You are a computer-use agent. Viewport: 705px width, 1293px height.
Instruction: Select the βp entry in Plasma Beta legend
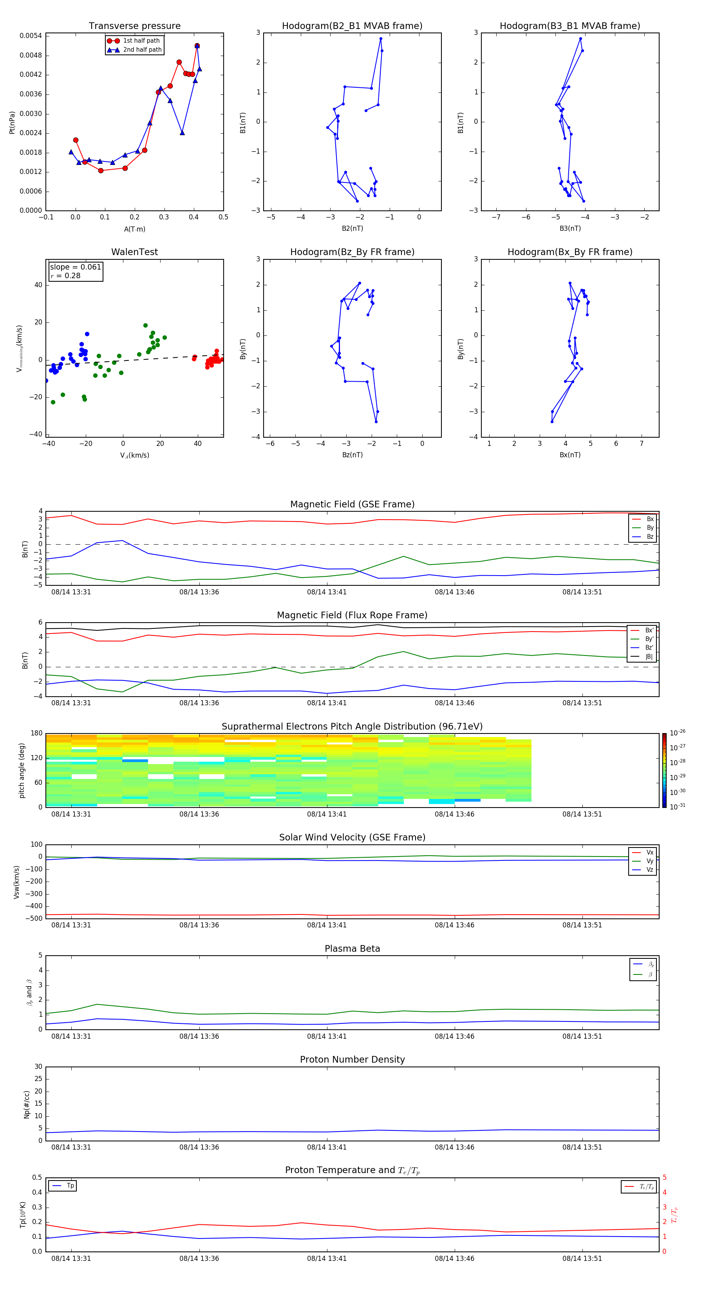[x=643, y=964]
